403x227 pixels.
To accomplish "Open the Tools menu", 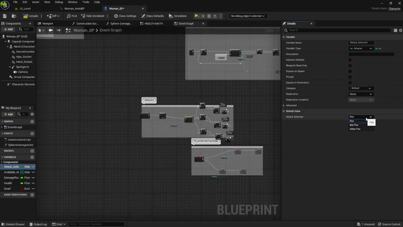I will pyautogui.click(x=86, y=2).
